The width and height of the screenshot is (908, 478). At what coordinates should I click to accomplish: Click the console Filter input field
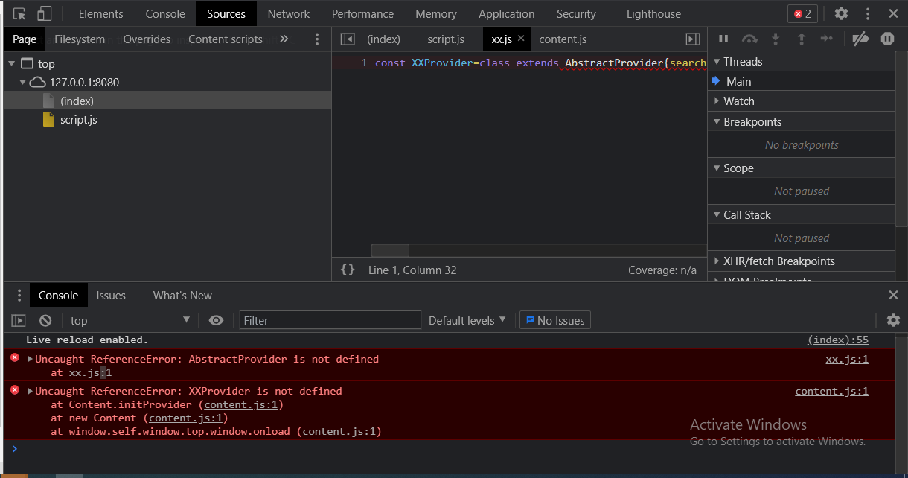(x=330, y=320)
